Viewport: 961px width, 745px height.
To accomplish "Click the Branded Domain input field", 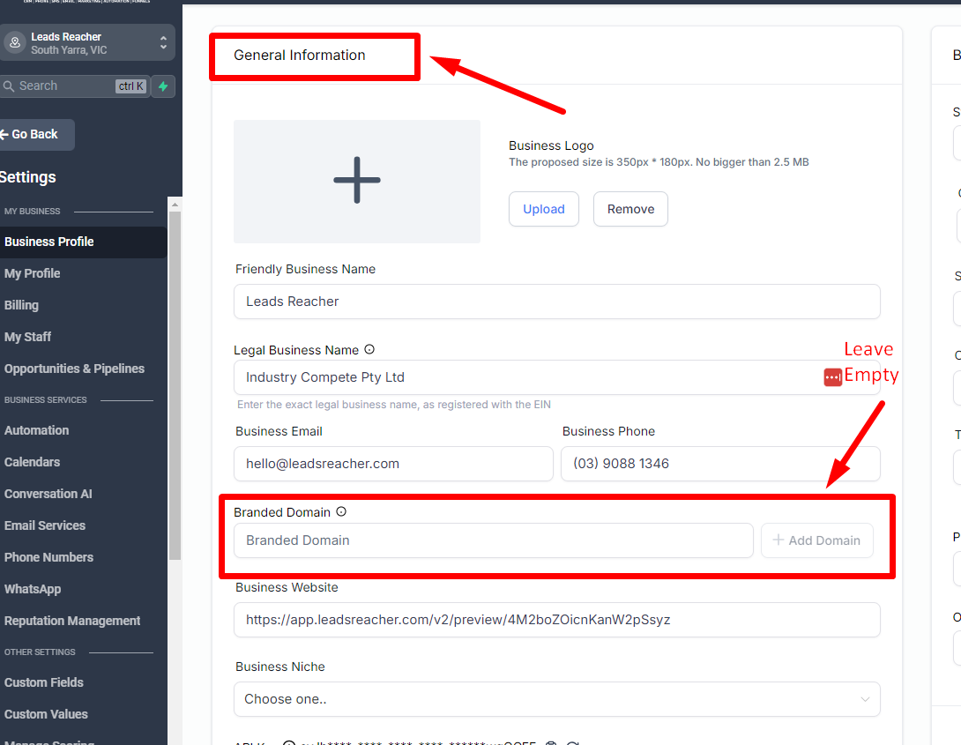I will coord(494,540).
